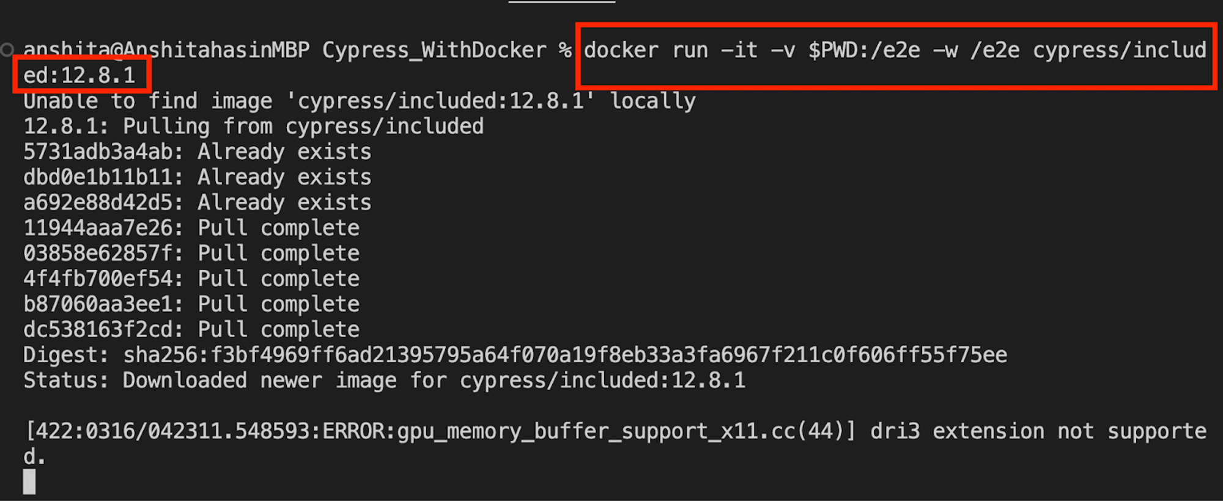Click layer 'b87060aa3ee1: Pull complete' line
1223x501 pixels.
191,304
